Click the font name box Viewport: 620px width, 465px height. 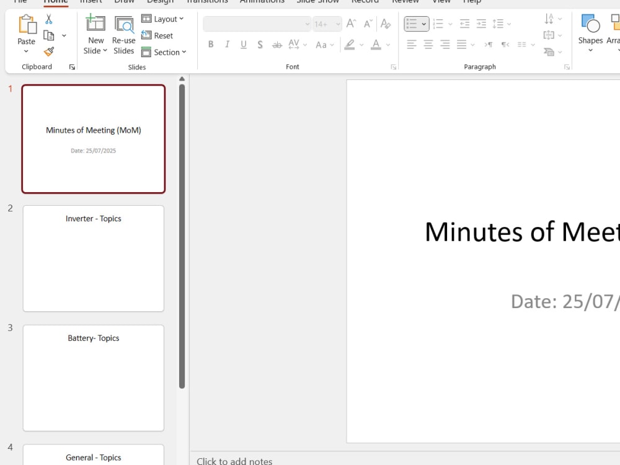257,24
